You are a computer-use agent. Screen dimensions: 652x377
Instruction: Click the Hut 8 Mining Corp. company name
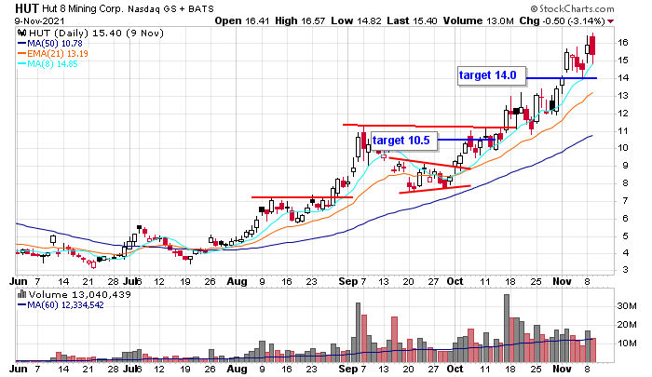point(83,8)
